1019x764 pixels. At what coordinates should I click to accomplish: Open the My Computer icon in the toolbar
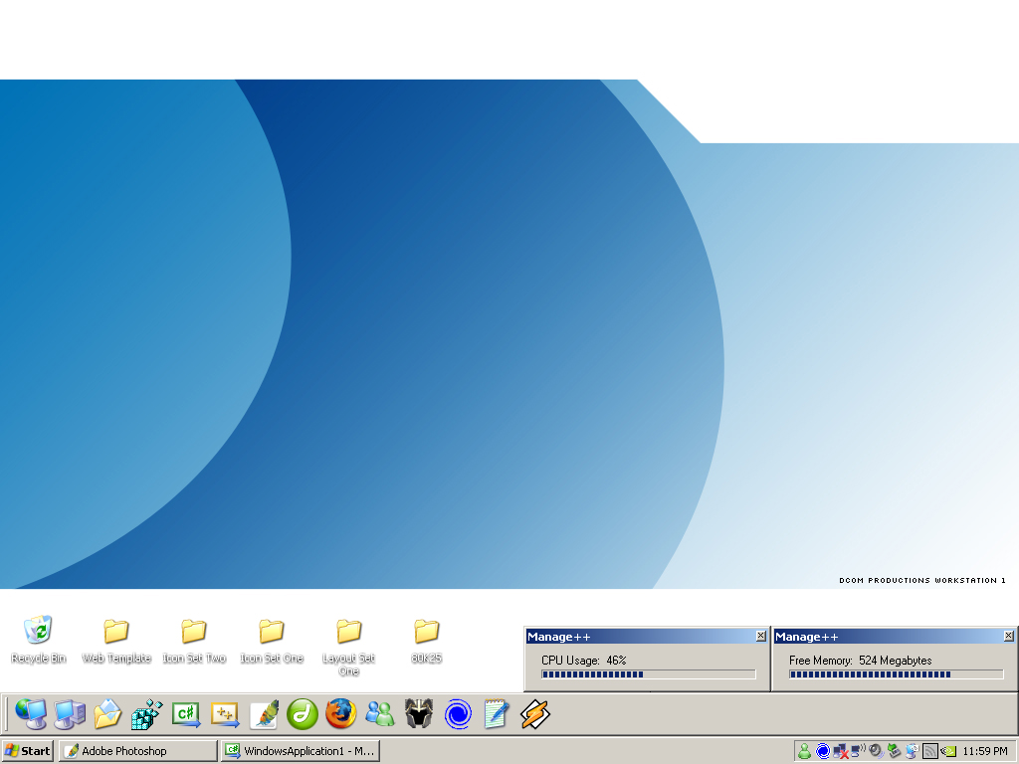pyautogui.click(x=69, y=713)
